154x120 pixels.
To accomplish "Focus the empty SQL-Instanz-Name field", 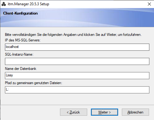I will click(x=77, y=61).
